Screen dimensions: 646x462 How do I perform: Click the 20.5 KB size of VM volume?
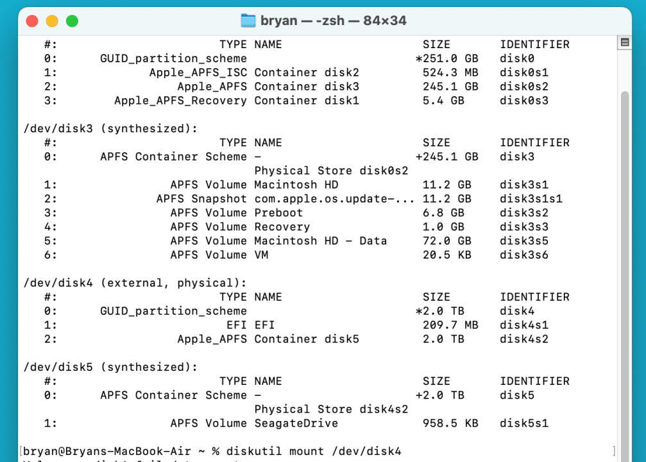[446, 255]
